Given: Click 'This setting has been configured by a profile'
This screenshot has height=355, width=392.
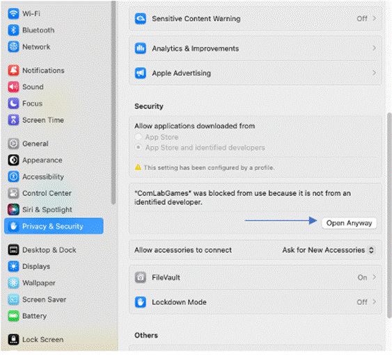Looking at the screenshot, I should pos(209,167).
